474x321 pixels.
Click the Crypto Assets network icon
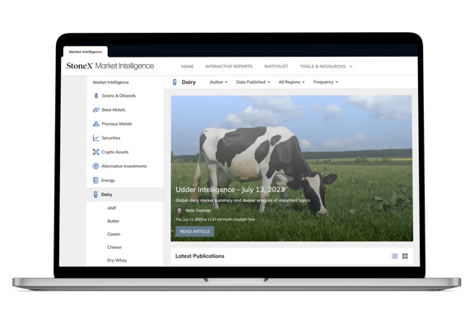coord(95,152)
